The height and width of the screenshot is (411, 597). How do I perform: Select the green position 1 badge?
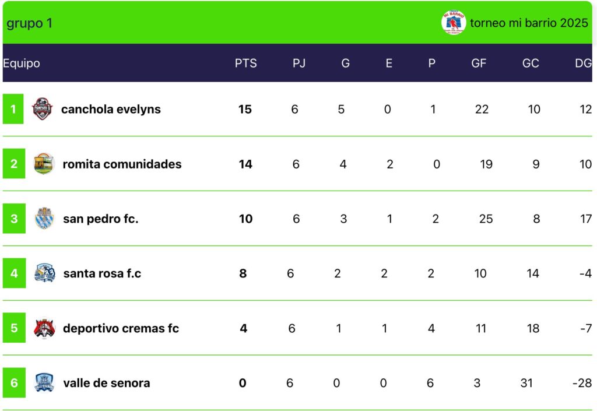coord(13,109)
